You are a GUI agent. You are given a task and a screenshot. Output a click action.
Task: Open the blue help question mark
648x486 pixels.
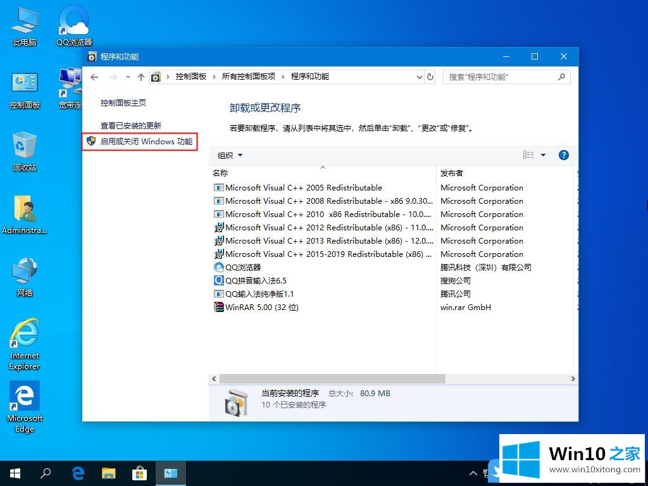pos(564,155)
